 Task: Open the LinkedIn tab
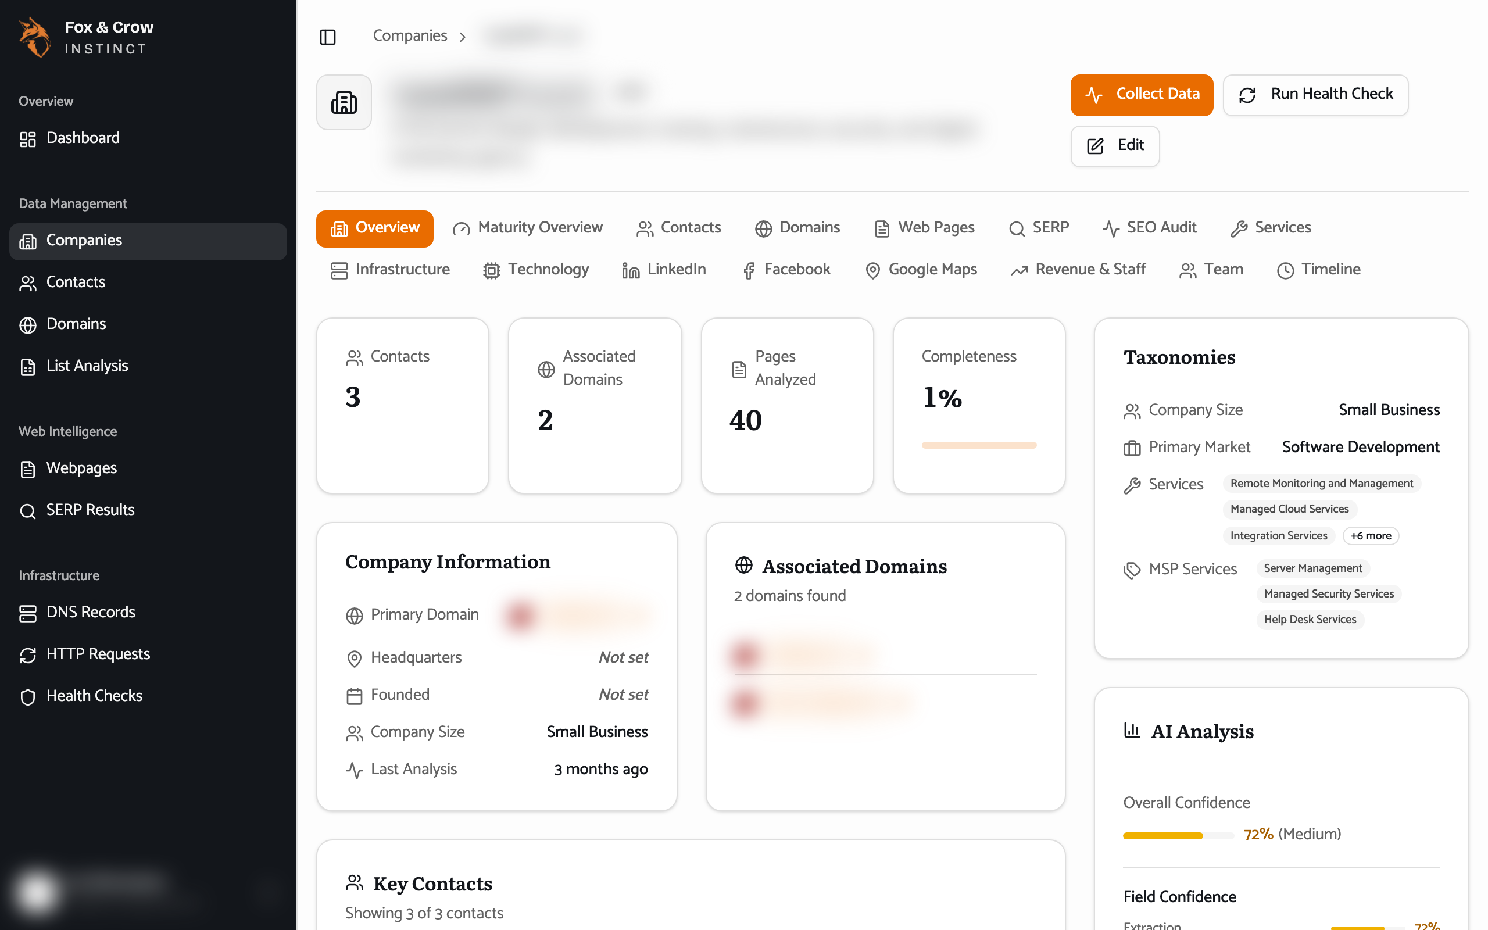(x=664, y=270)
